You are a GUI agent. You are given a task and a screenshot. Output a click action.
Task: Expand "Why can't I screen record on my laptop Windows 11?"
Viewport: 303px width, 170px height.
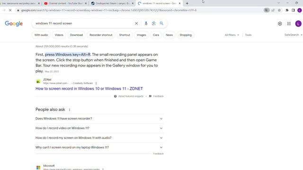tap(99, 147)
